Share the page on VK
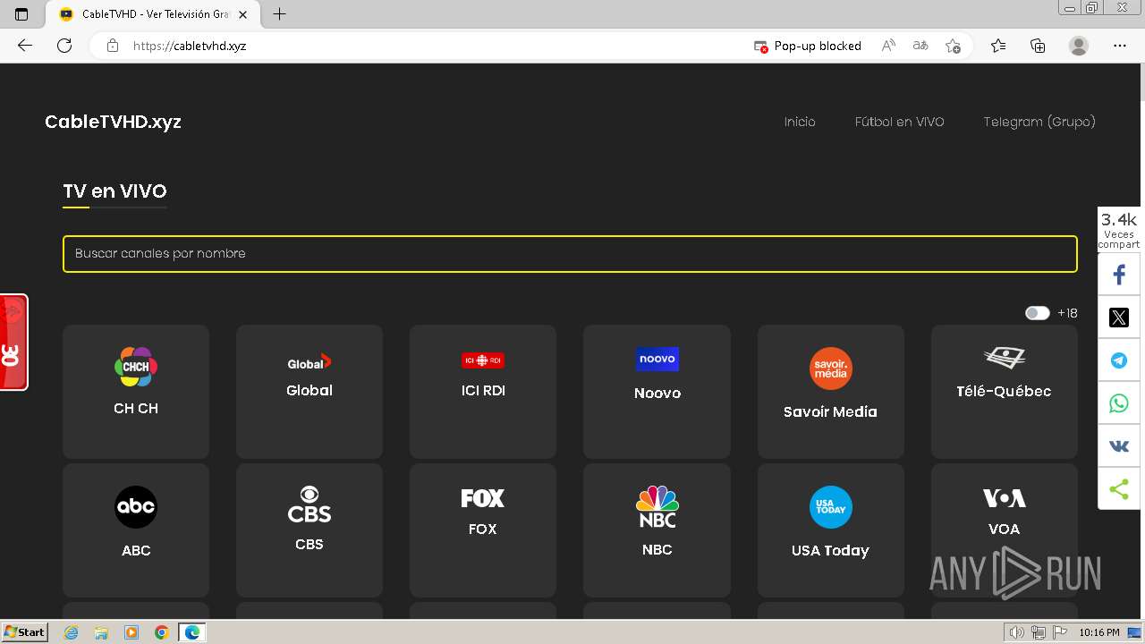Screen dimensions: 1145x644 coord(1119,446)
